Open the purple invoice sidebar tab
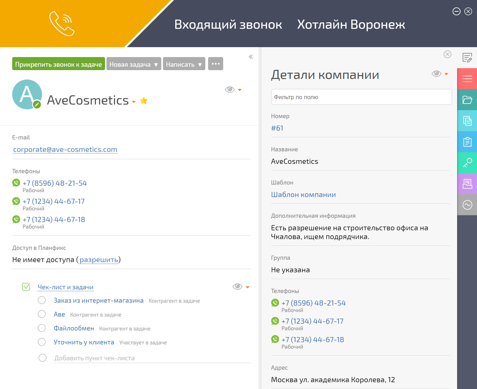 [x=467, y=184]
